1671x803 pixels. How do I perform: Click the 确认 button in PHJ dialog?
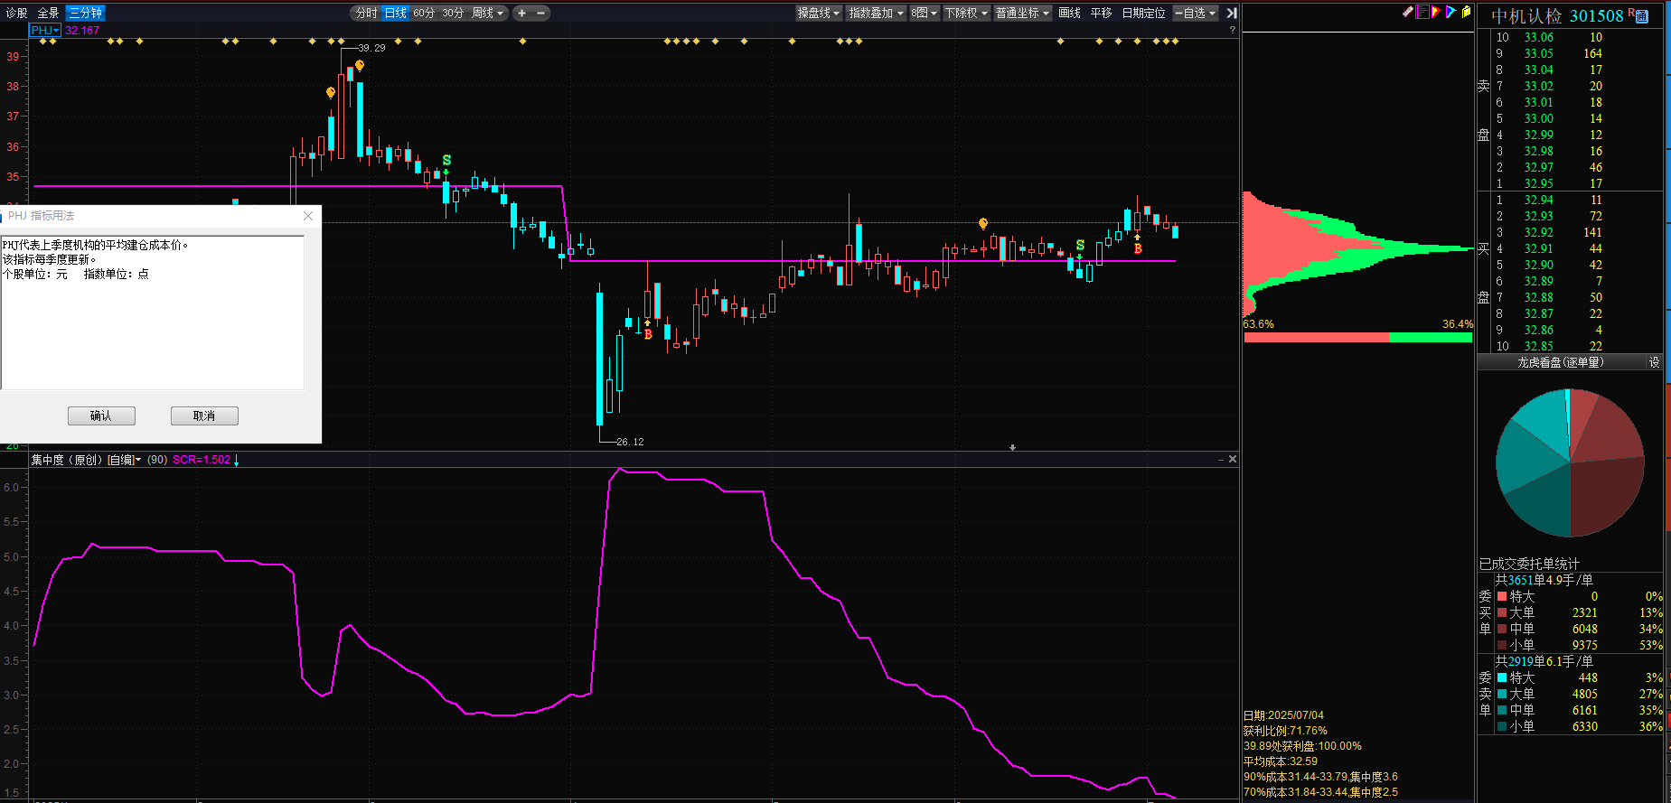point(101,416)
